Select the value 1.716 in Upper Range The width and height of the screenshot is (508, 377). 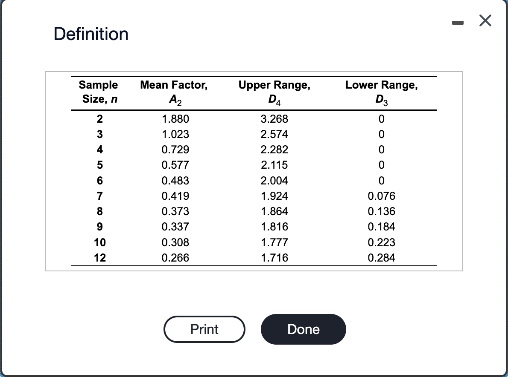(274, 258)
